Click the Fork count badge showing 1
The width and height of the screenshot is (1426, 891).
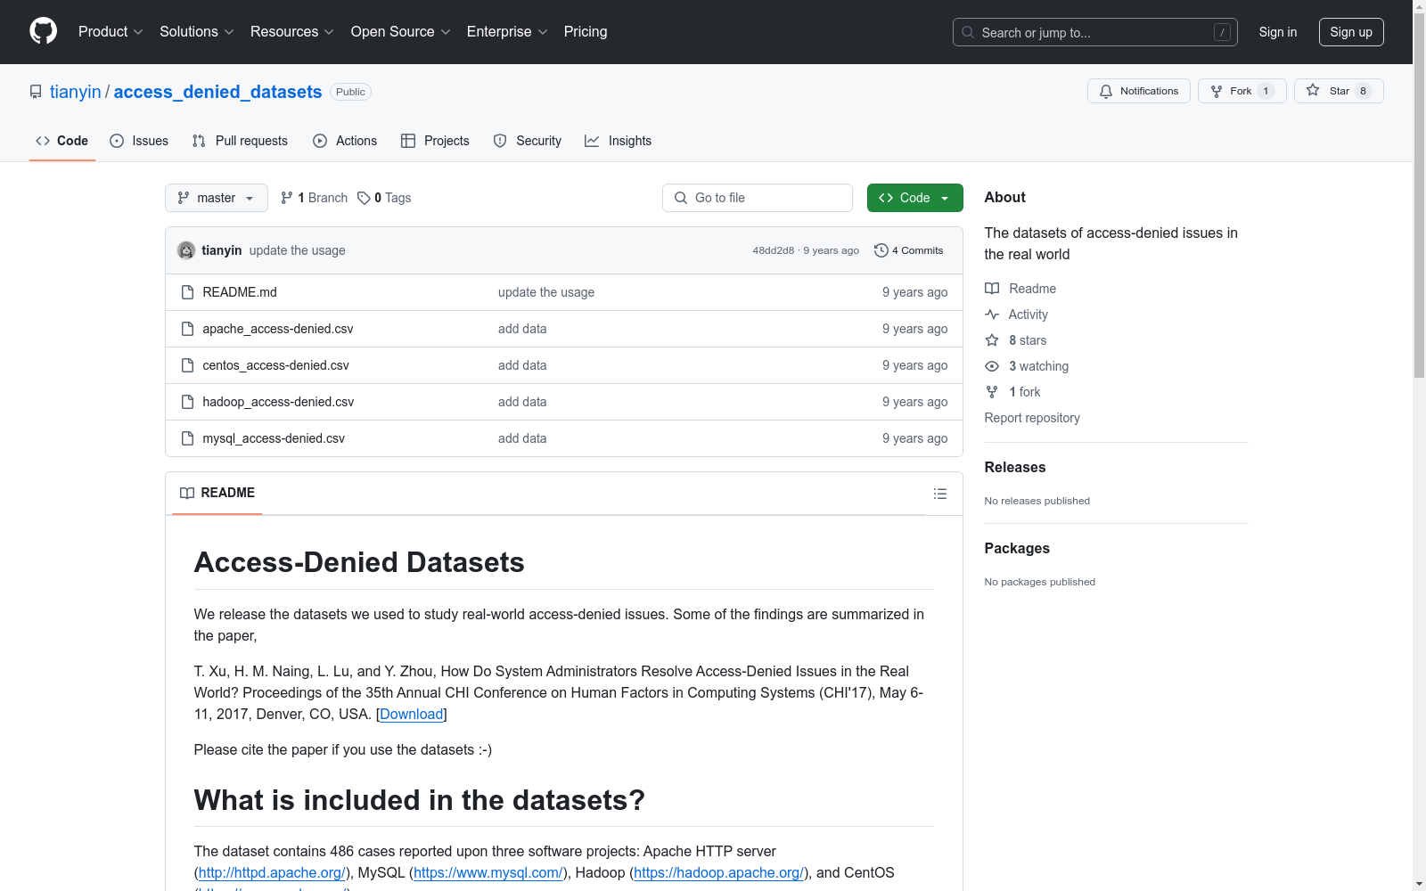[1266, 91]
